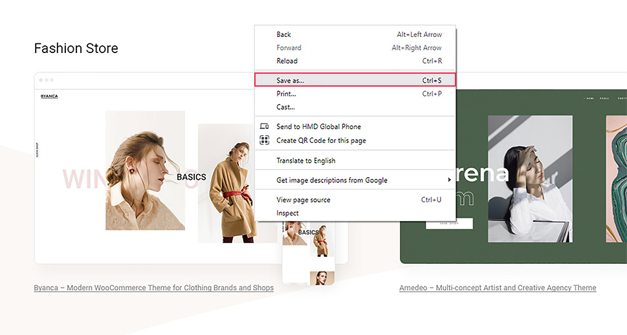Open the Byanca WooCommerce Theme link

(x=153, y=288)
